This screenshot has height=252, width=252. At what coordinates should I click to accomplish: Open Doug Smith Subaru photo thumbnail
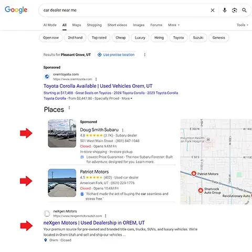coord(62,133)
